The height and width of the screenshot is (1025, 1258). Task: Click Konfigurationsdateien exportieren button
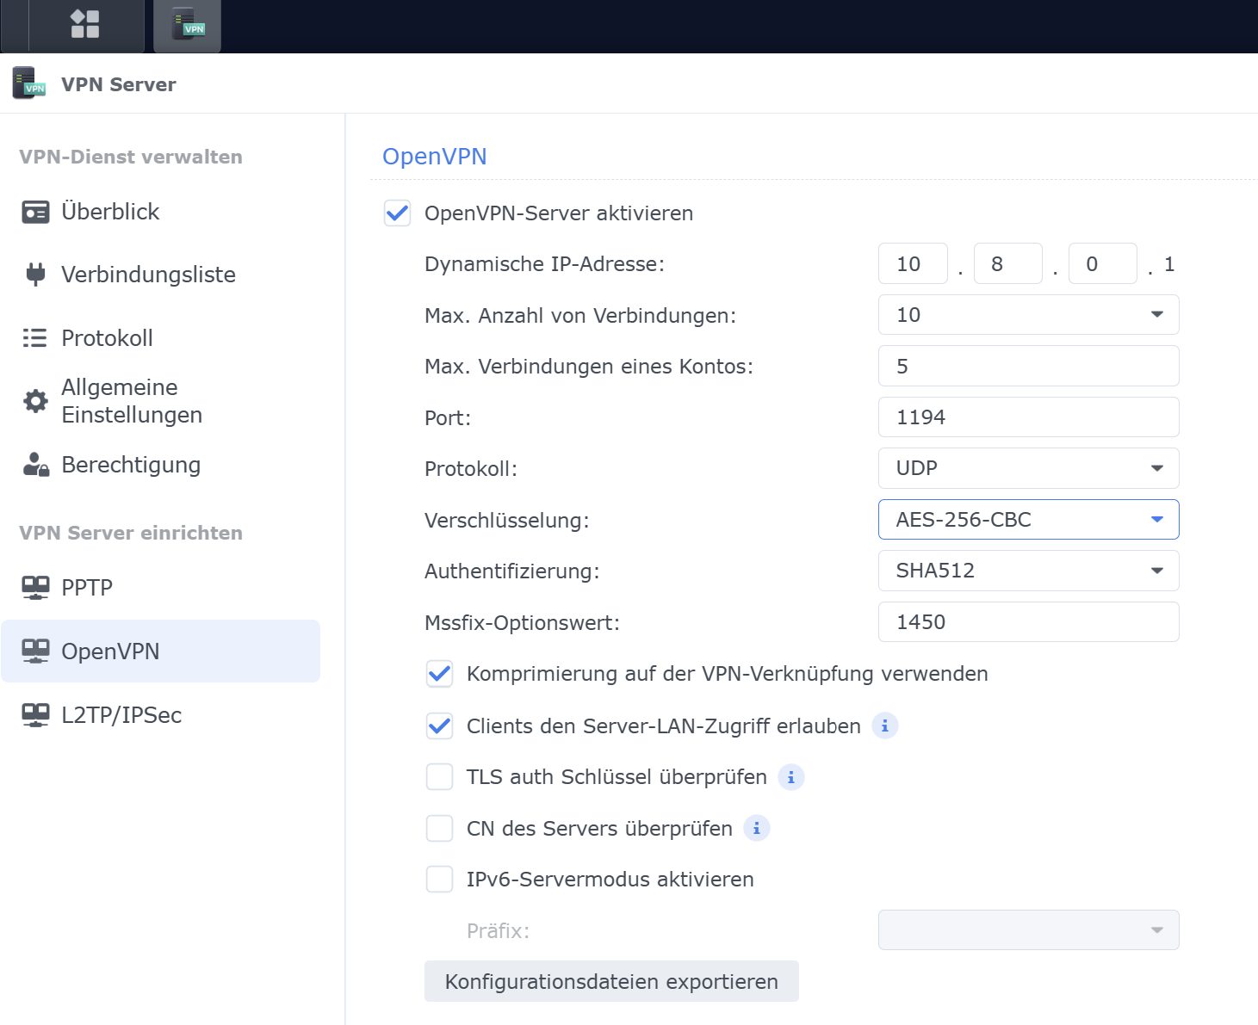[611, 982]
